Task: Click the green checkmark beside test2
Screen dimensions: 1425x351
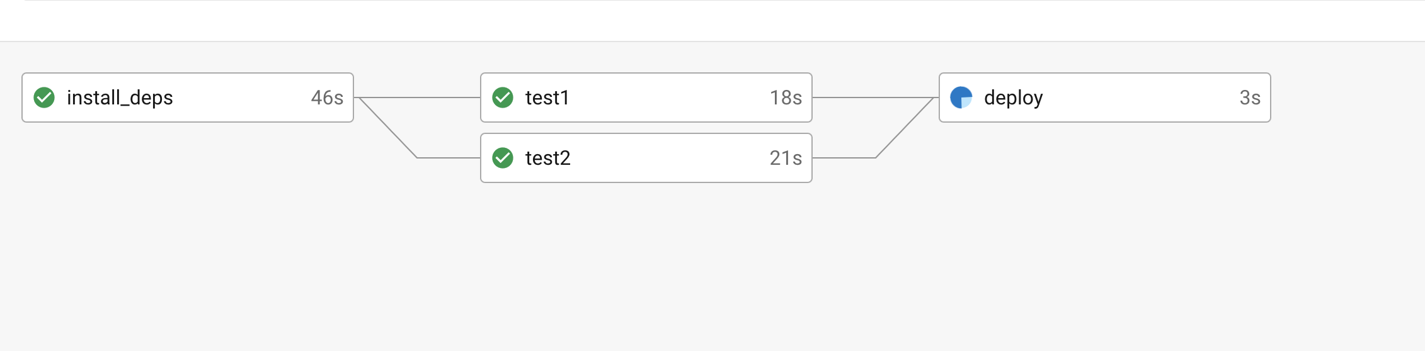Action: (x=503, y=158)
